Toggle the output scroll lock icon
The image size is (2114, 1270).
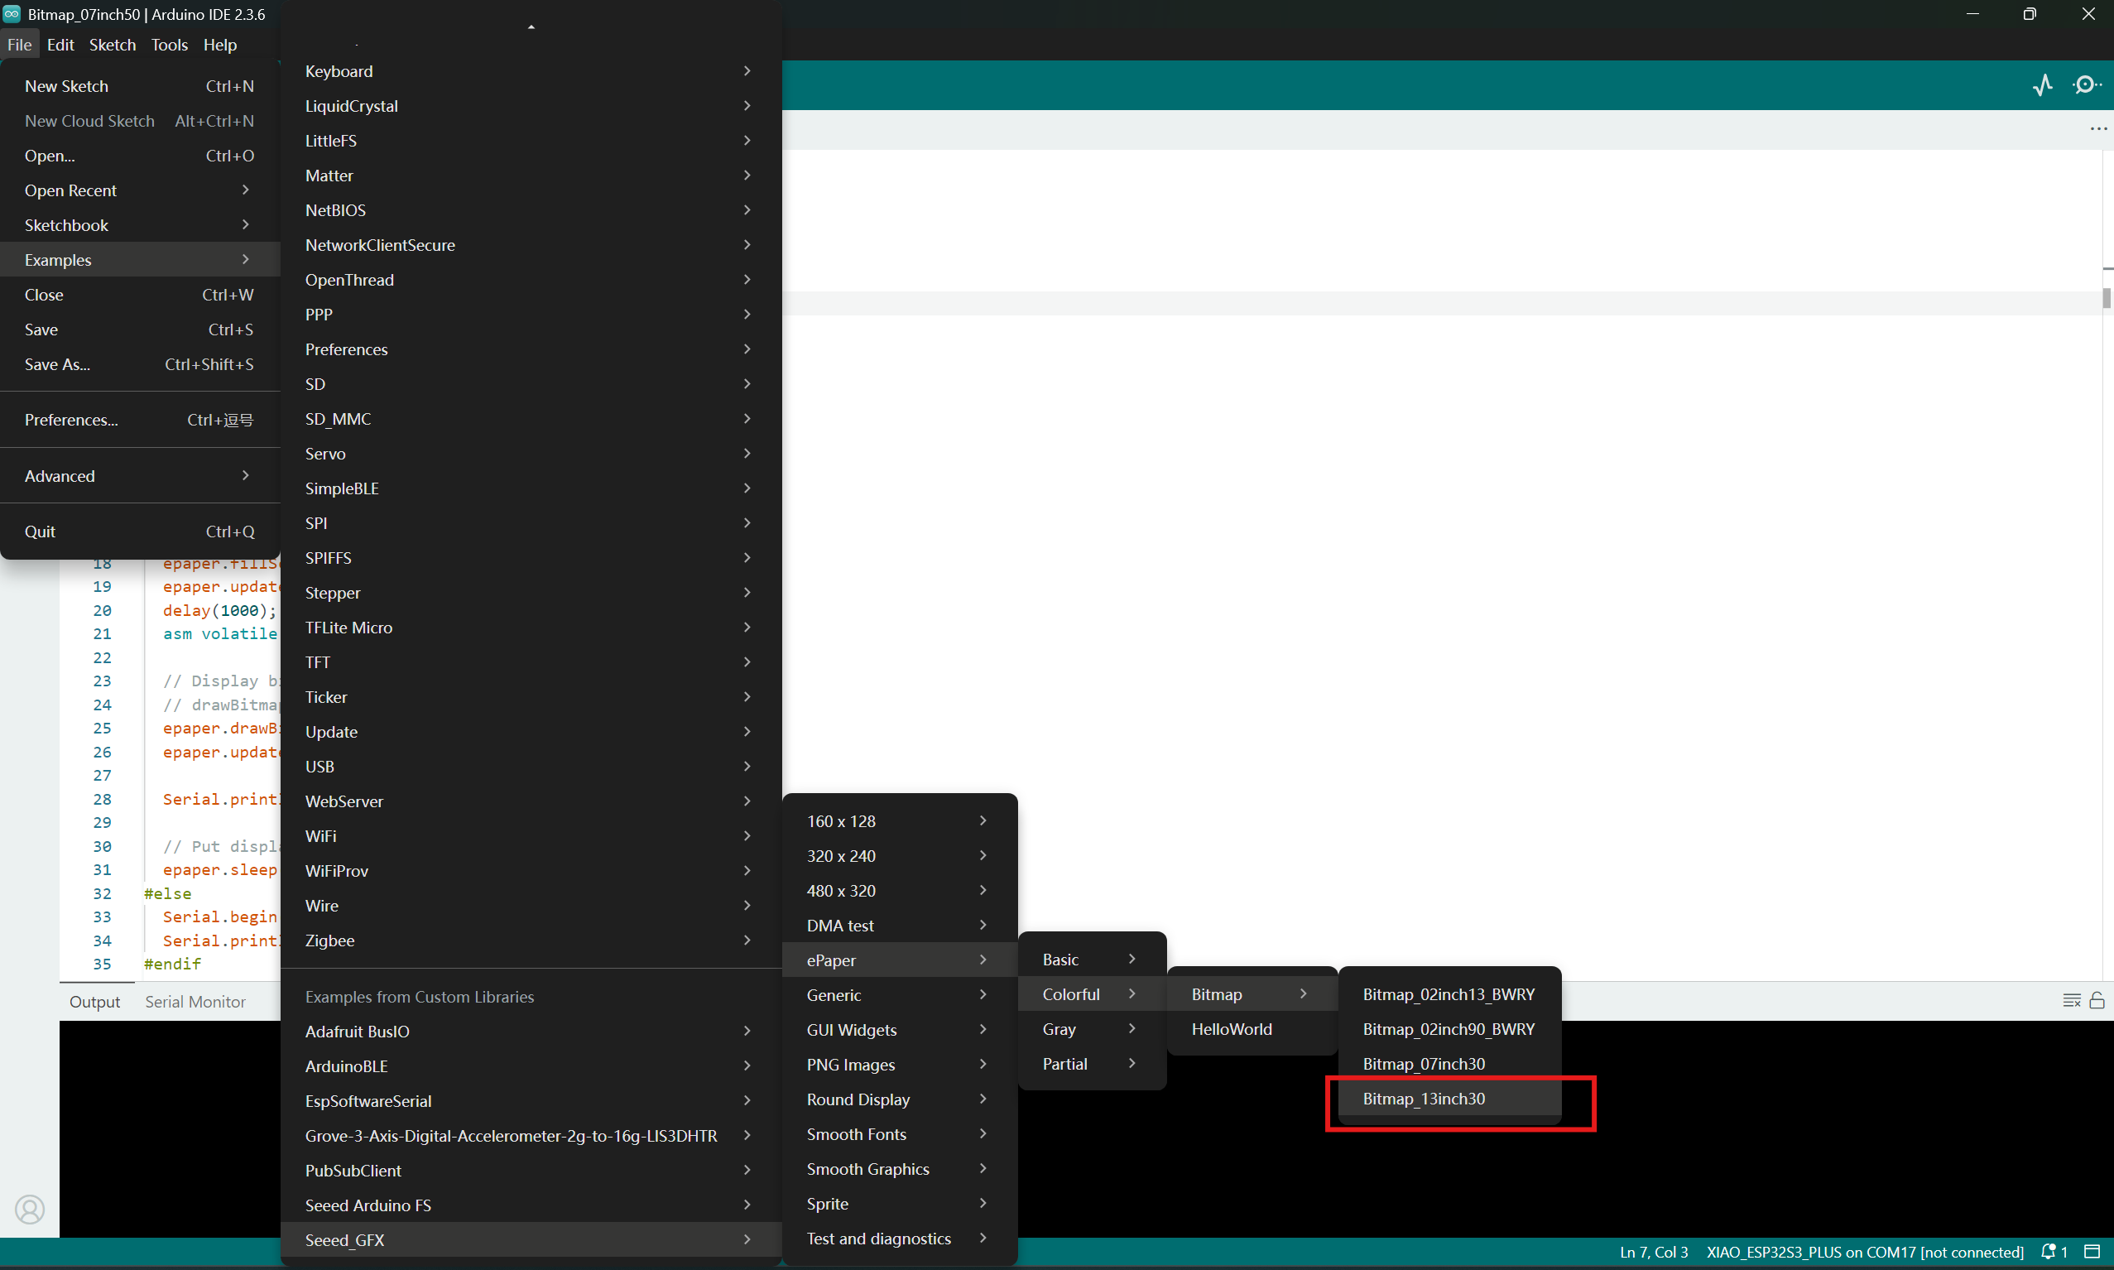pos(2097,1000)
